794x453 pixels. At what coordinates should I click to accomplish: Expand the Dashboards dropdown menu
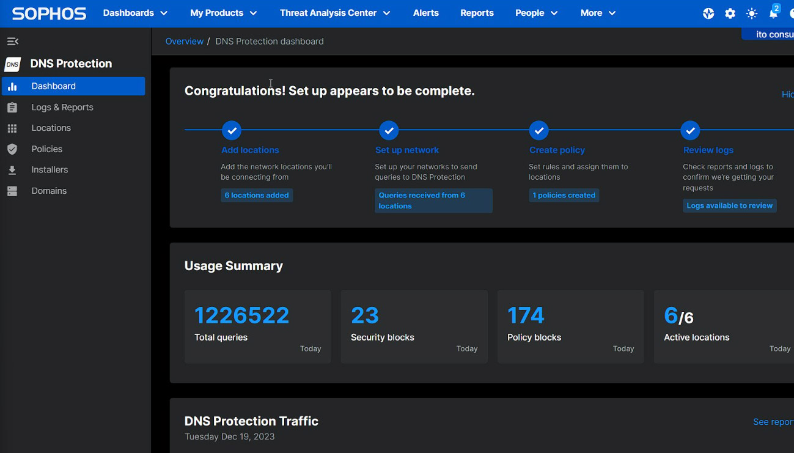tap(135, 13)
